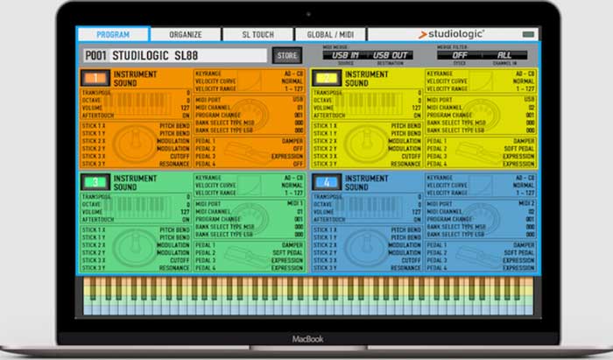
Task: Click zone 2 MIDI Channel 02 value
Action: tap(532, 108)
